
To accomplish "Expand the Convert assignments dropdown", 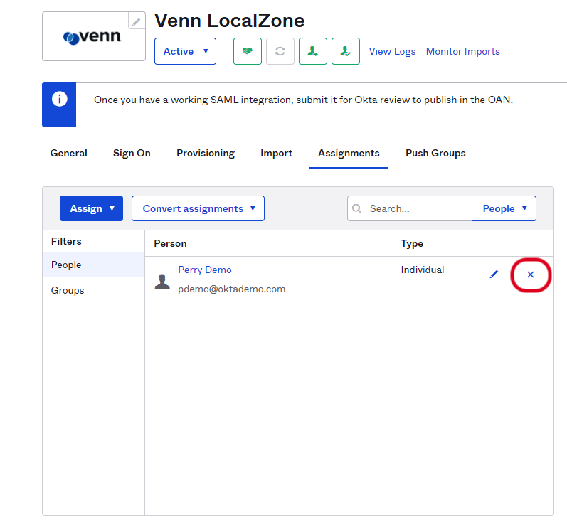I will 198,208.
